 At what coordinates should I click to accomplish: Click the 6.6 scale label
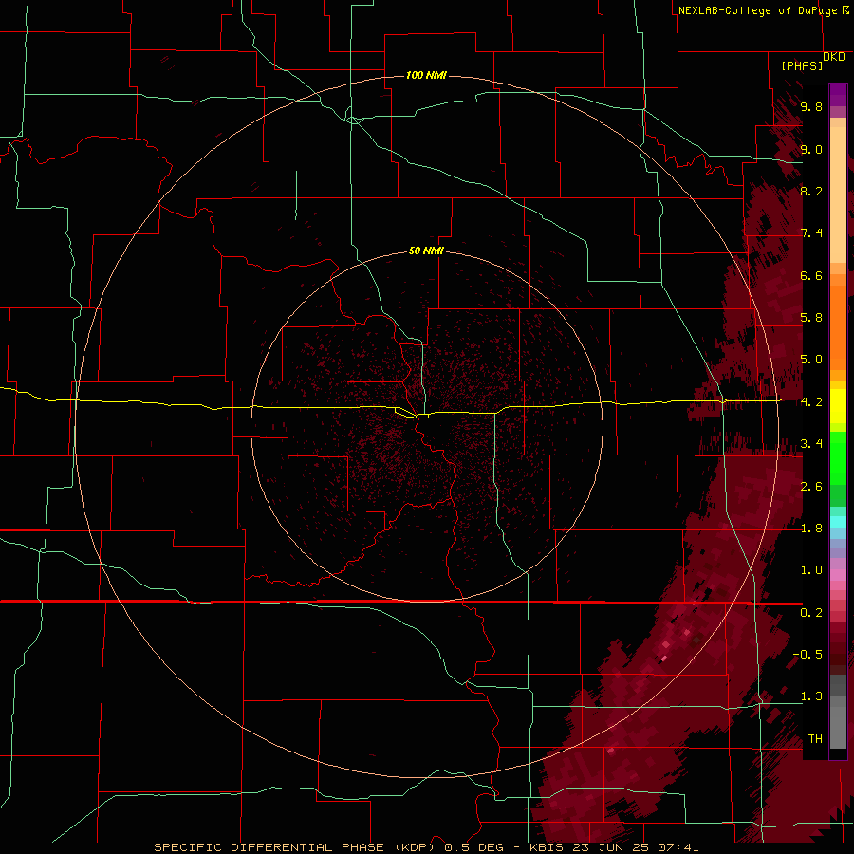click(x=811, y=275)
